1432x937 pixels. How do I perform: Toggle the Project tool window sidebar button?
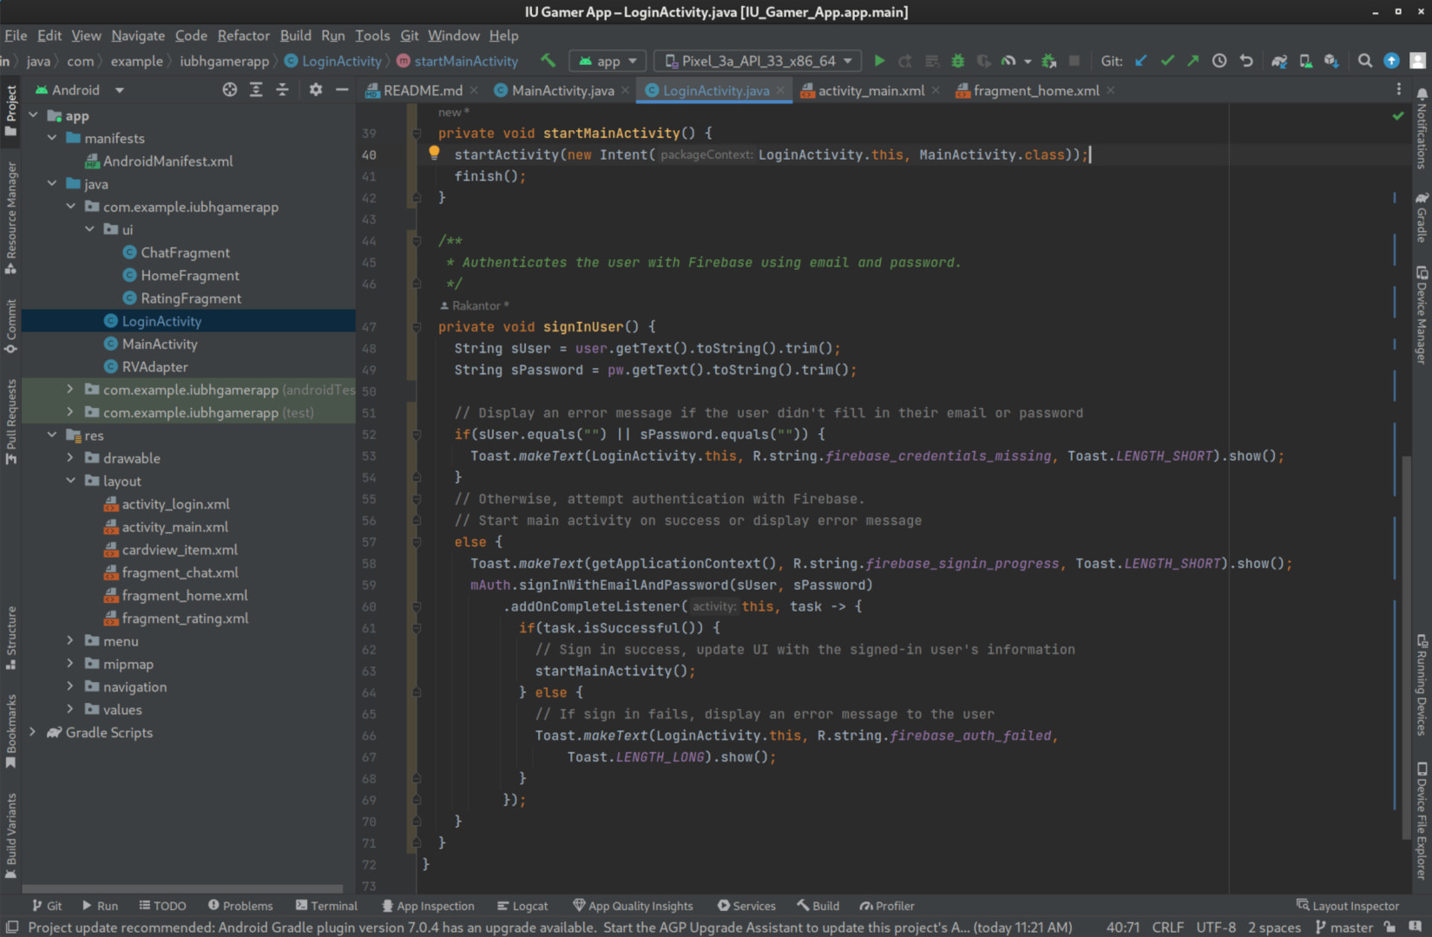pos(10,109)
